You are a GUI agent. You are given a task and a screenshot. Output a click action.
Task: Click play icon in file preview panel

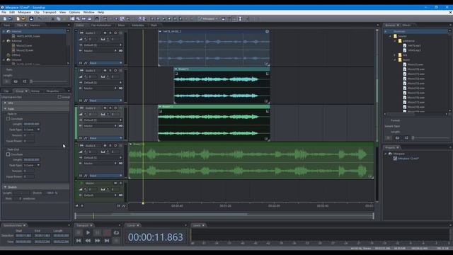coord(6,81)
